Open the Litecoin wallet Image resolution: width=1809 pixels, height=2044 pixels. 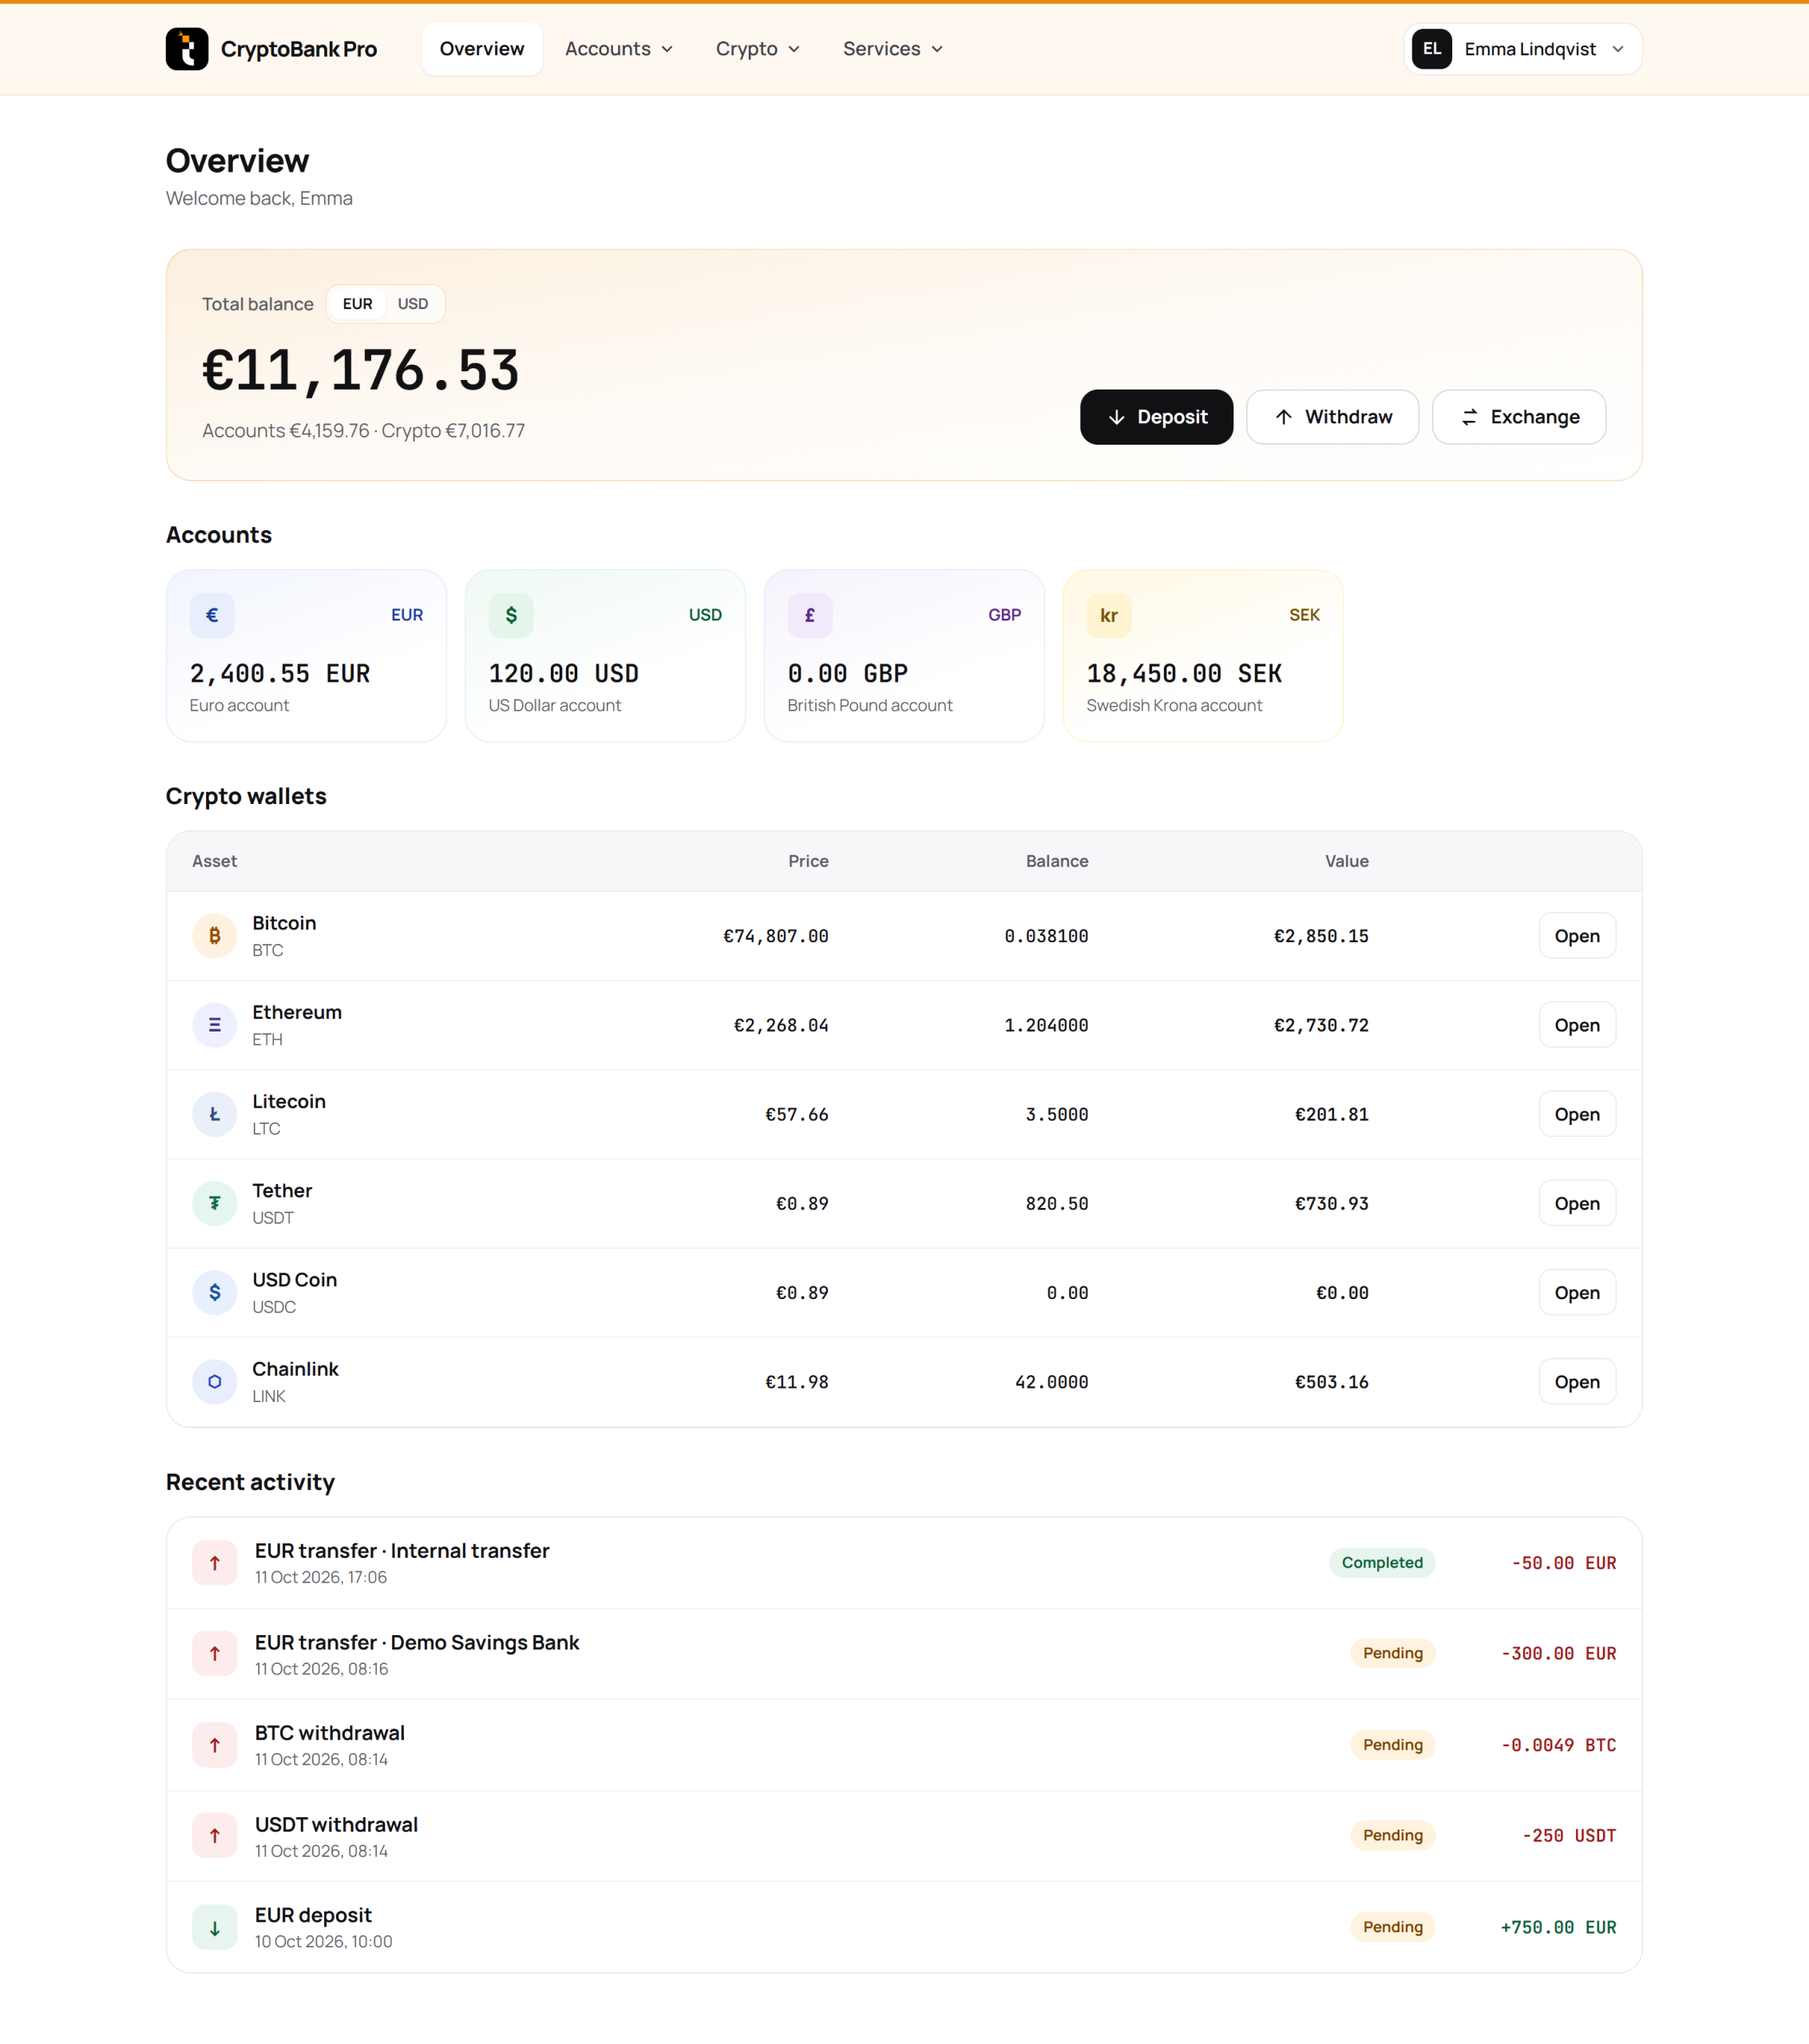[1577, 1114]
